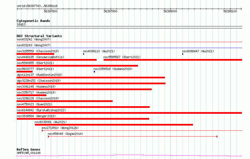This screenshot has width=250, height=159.
Task: Click the esv2714510 (Wong2012b) label
Action: [x=60, y=128]
